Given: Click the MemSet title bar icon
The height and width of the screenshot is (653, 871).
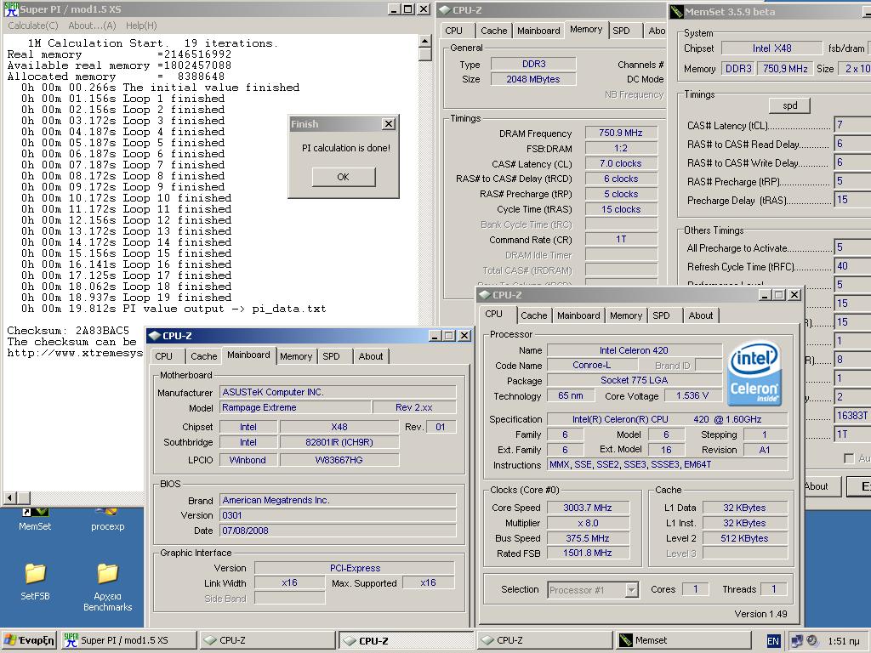Looking at the screenshot, I should pos(676,12).
